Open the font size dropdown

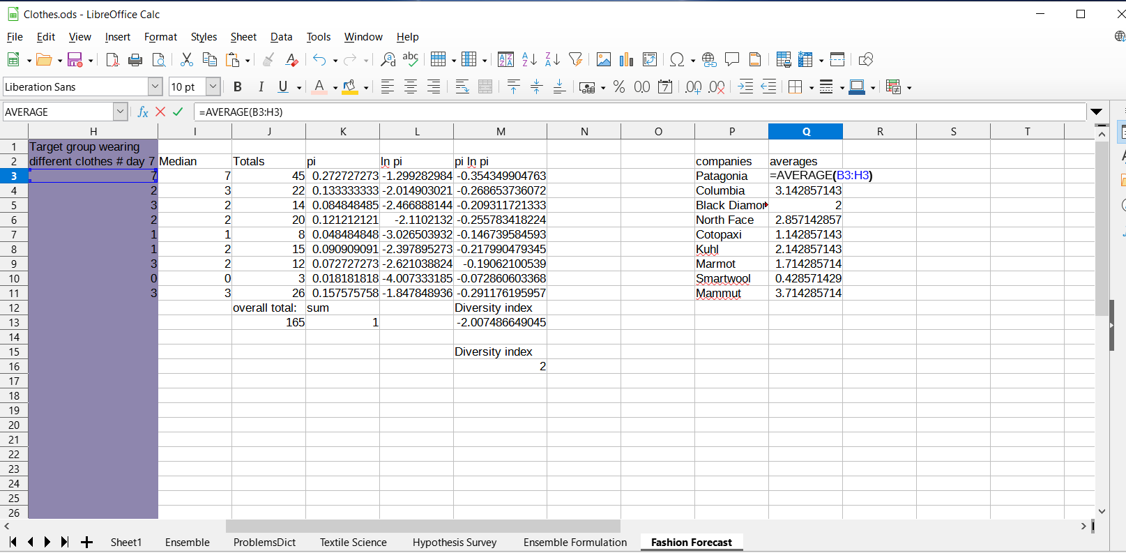coord(213,86)
